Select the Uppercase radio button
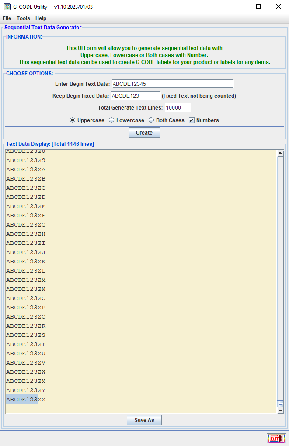The width and height of the screenshot is (289, 446). [x=73, y=120]
